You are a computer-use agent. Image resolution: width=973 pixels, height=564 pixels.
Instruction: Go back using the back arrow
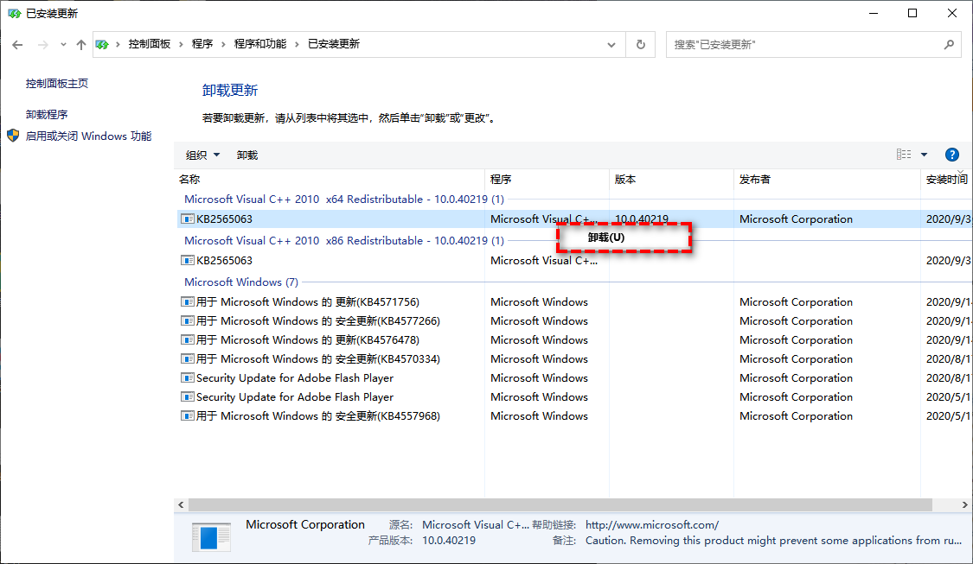(x=17, y=45)
